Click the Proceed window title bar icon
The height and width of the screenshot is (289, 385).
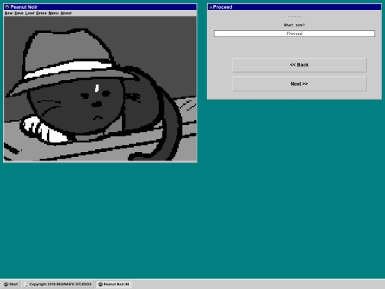pos(210,7)
